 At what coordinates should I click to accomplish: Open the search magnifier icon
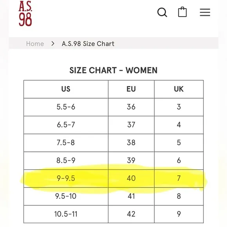[162, 12]
